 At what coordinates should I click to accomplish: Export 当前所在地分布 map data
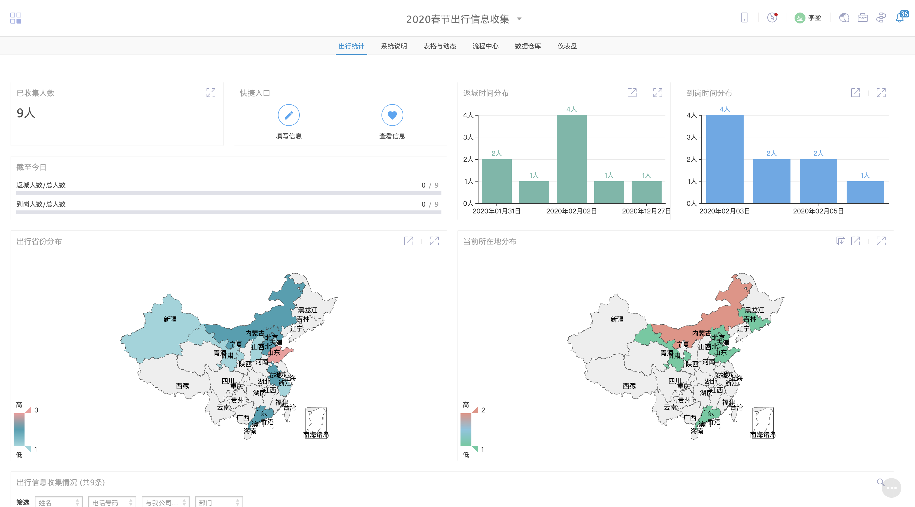840,241
